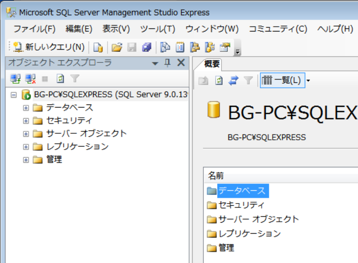Click the server database cylinder icon in summary
358x263 pixels.
214,110
